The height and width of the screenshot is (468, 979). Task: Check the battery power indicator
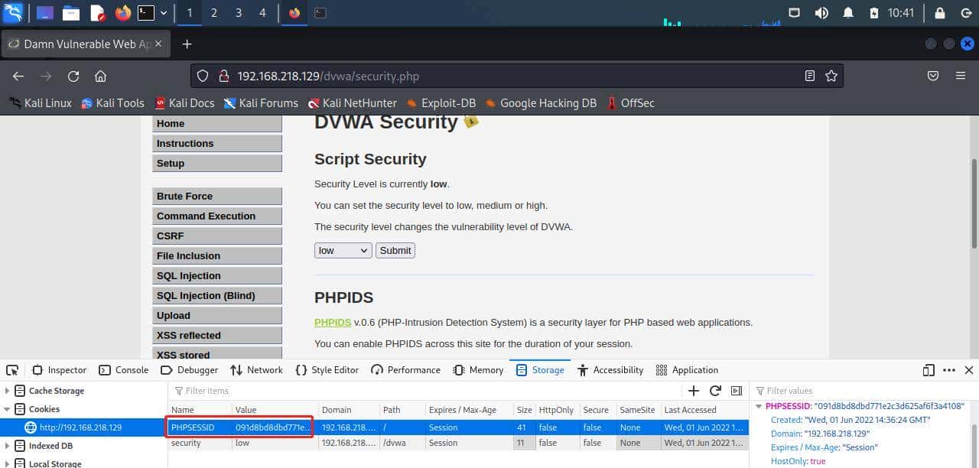pyautogui.click(x=874, y=13)
